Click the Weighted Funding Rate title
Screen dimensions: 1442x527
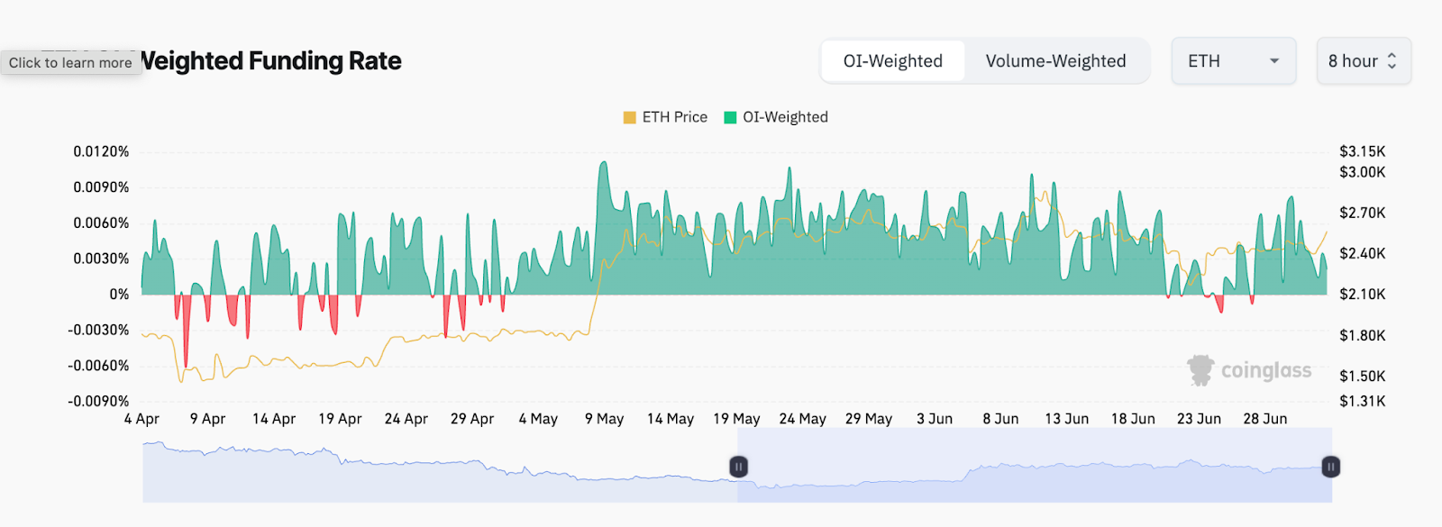tap(271, 61)
